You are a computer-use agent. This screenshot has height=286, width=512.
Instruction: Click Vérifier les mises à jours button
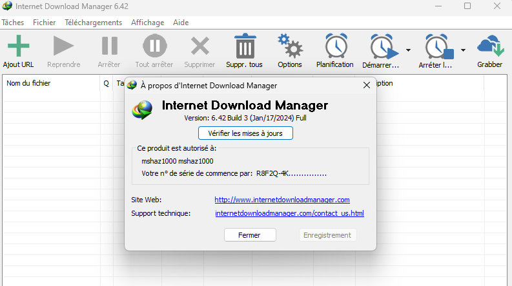point(245,133)
